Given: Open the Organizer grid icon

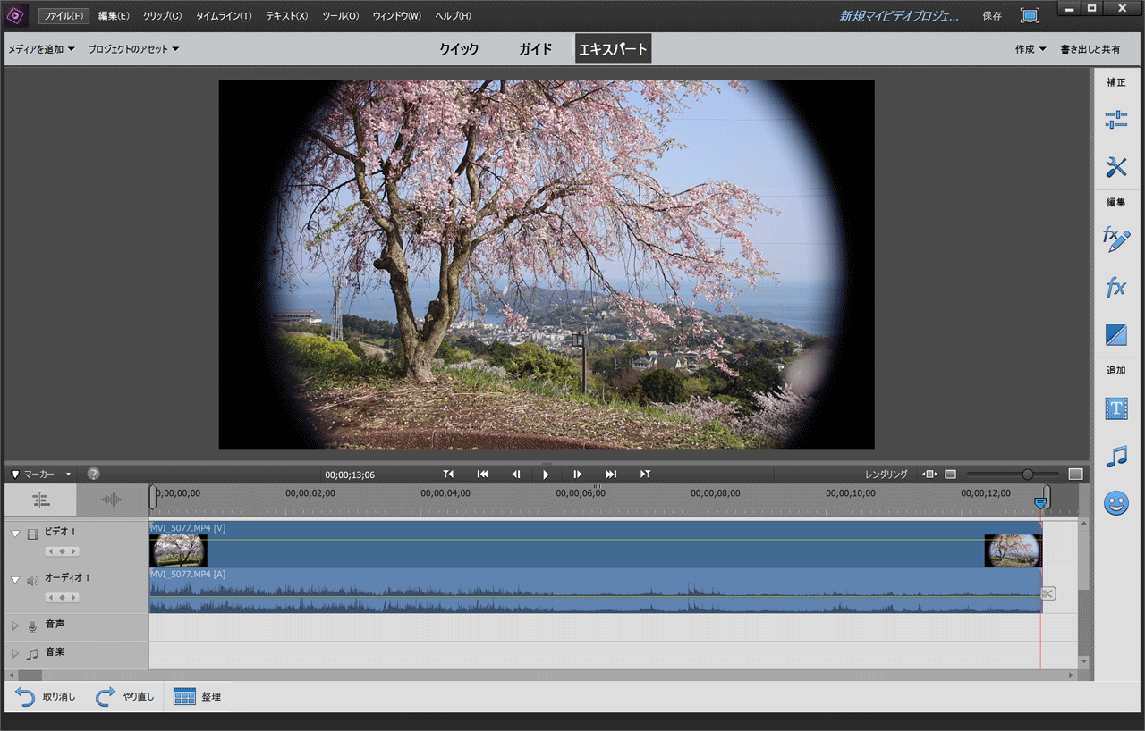Looking at the screenshot, I should [x=184, y=696].
